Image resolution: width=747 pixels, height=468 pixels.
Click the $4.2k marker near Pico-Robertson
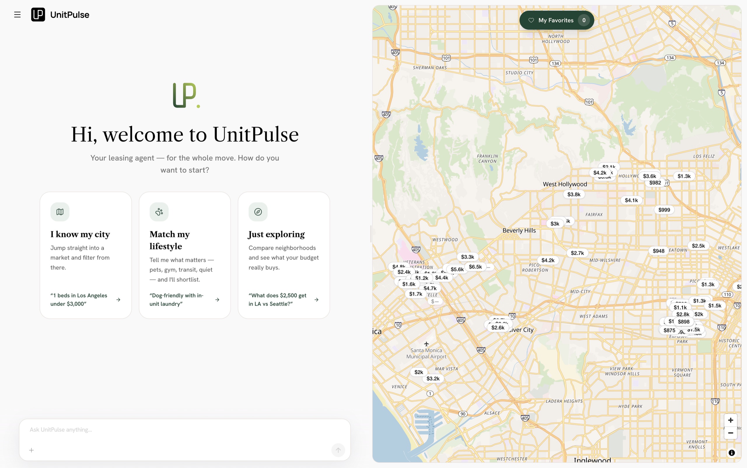[548, 261]
